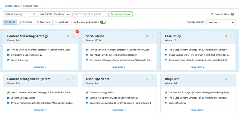
Task: Expand Show more on Content Management System
Action: [x=40, y=110]
